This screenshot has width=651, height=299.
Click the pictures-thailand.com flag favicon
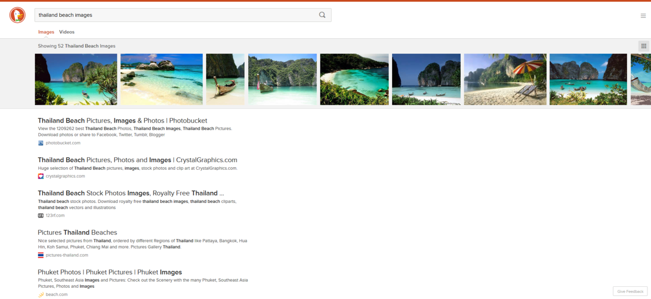[41, 255]
